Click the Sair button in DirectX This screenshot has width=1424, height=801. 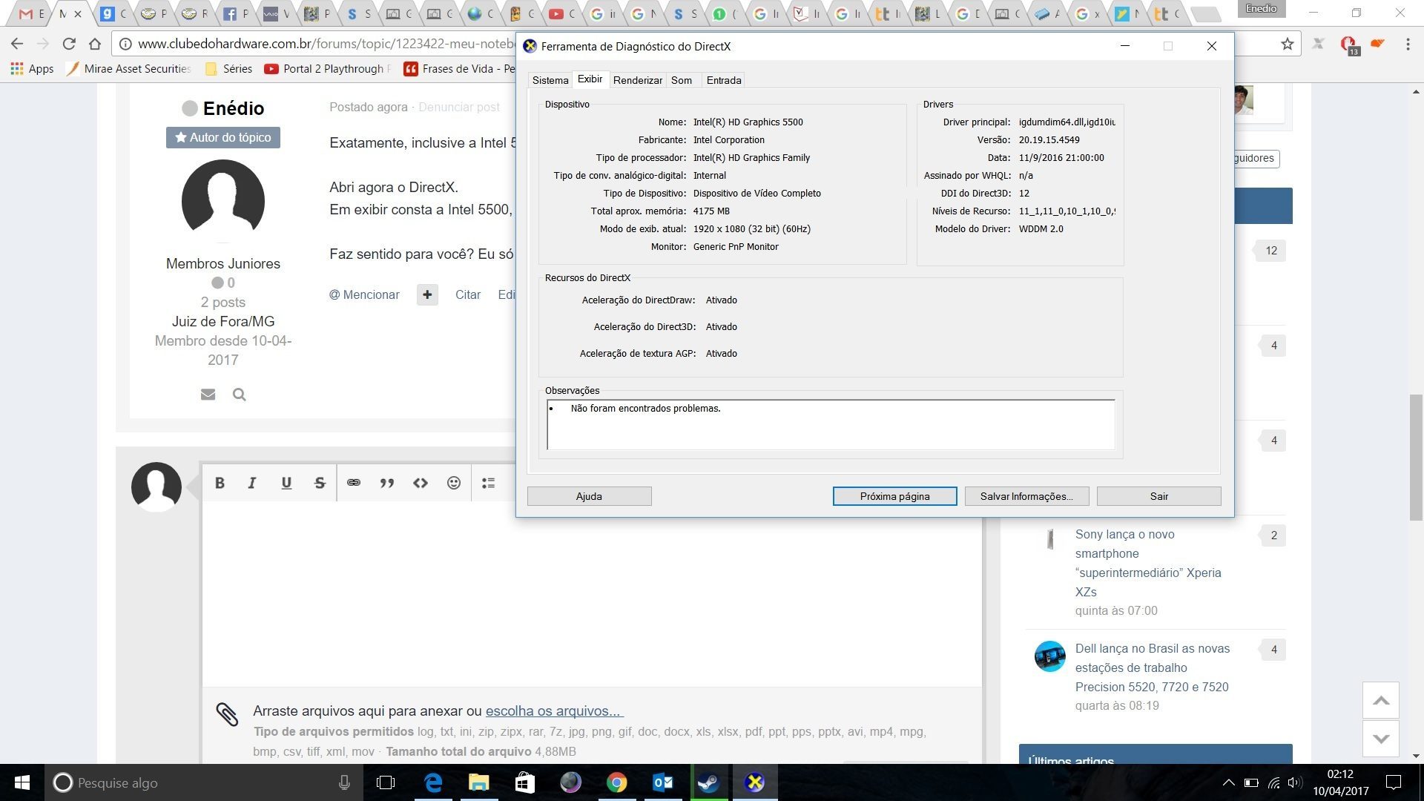(x=1158, y=496)
